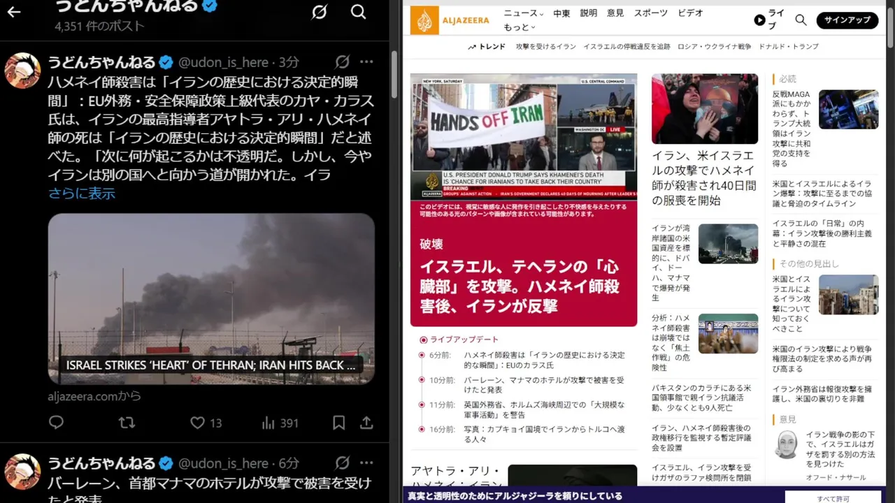Open avatar on the バーレーン 6分 post
This screenshot has height=503, width=895.
point(23,472)
